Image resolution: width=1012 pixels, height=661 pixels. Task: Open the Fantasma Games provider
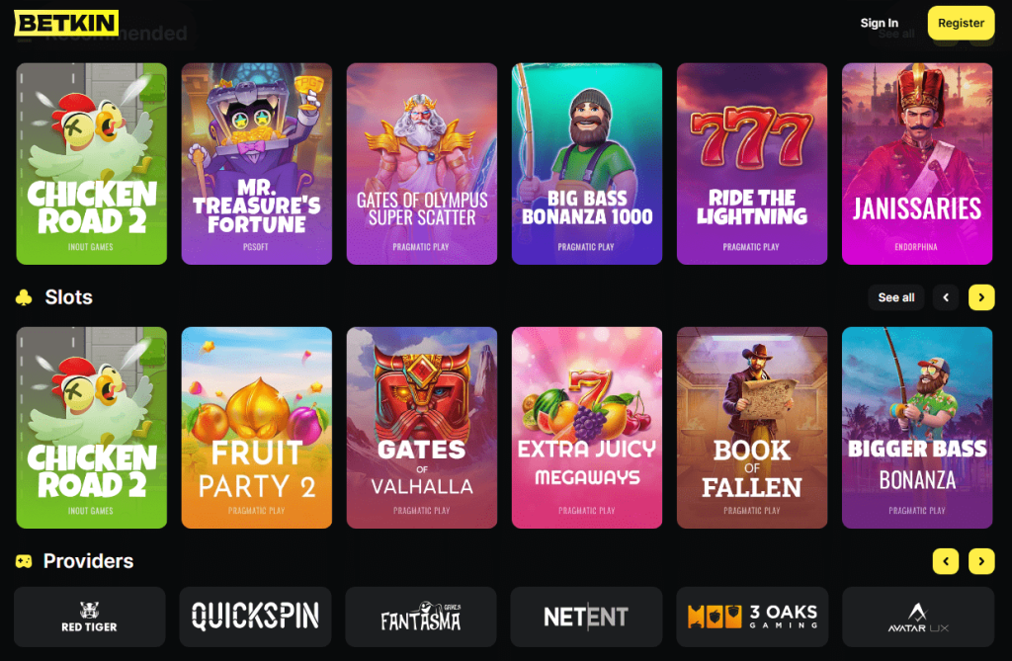tap(421, 617)
